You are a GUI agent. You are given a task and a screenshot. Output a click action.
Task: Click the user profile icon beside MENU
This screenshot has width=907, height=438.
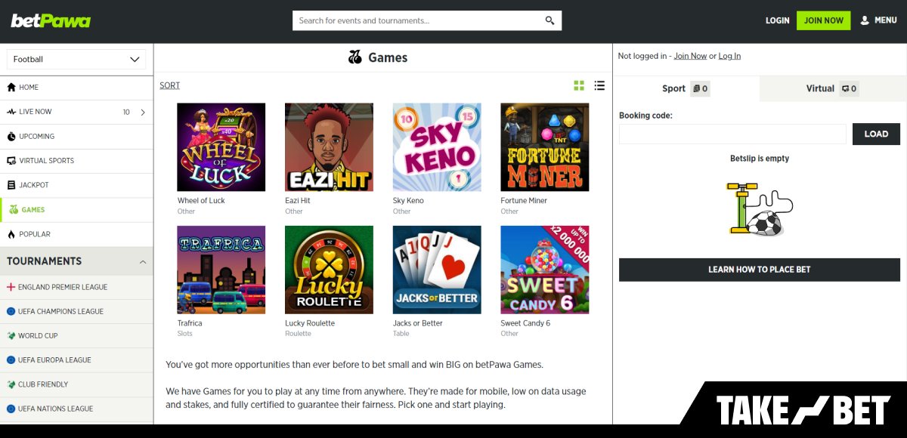pyautogui.click(x=865, y=20)
